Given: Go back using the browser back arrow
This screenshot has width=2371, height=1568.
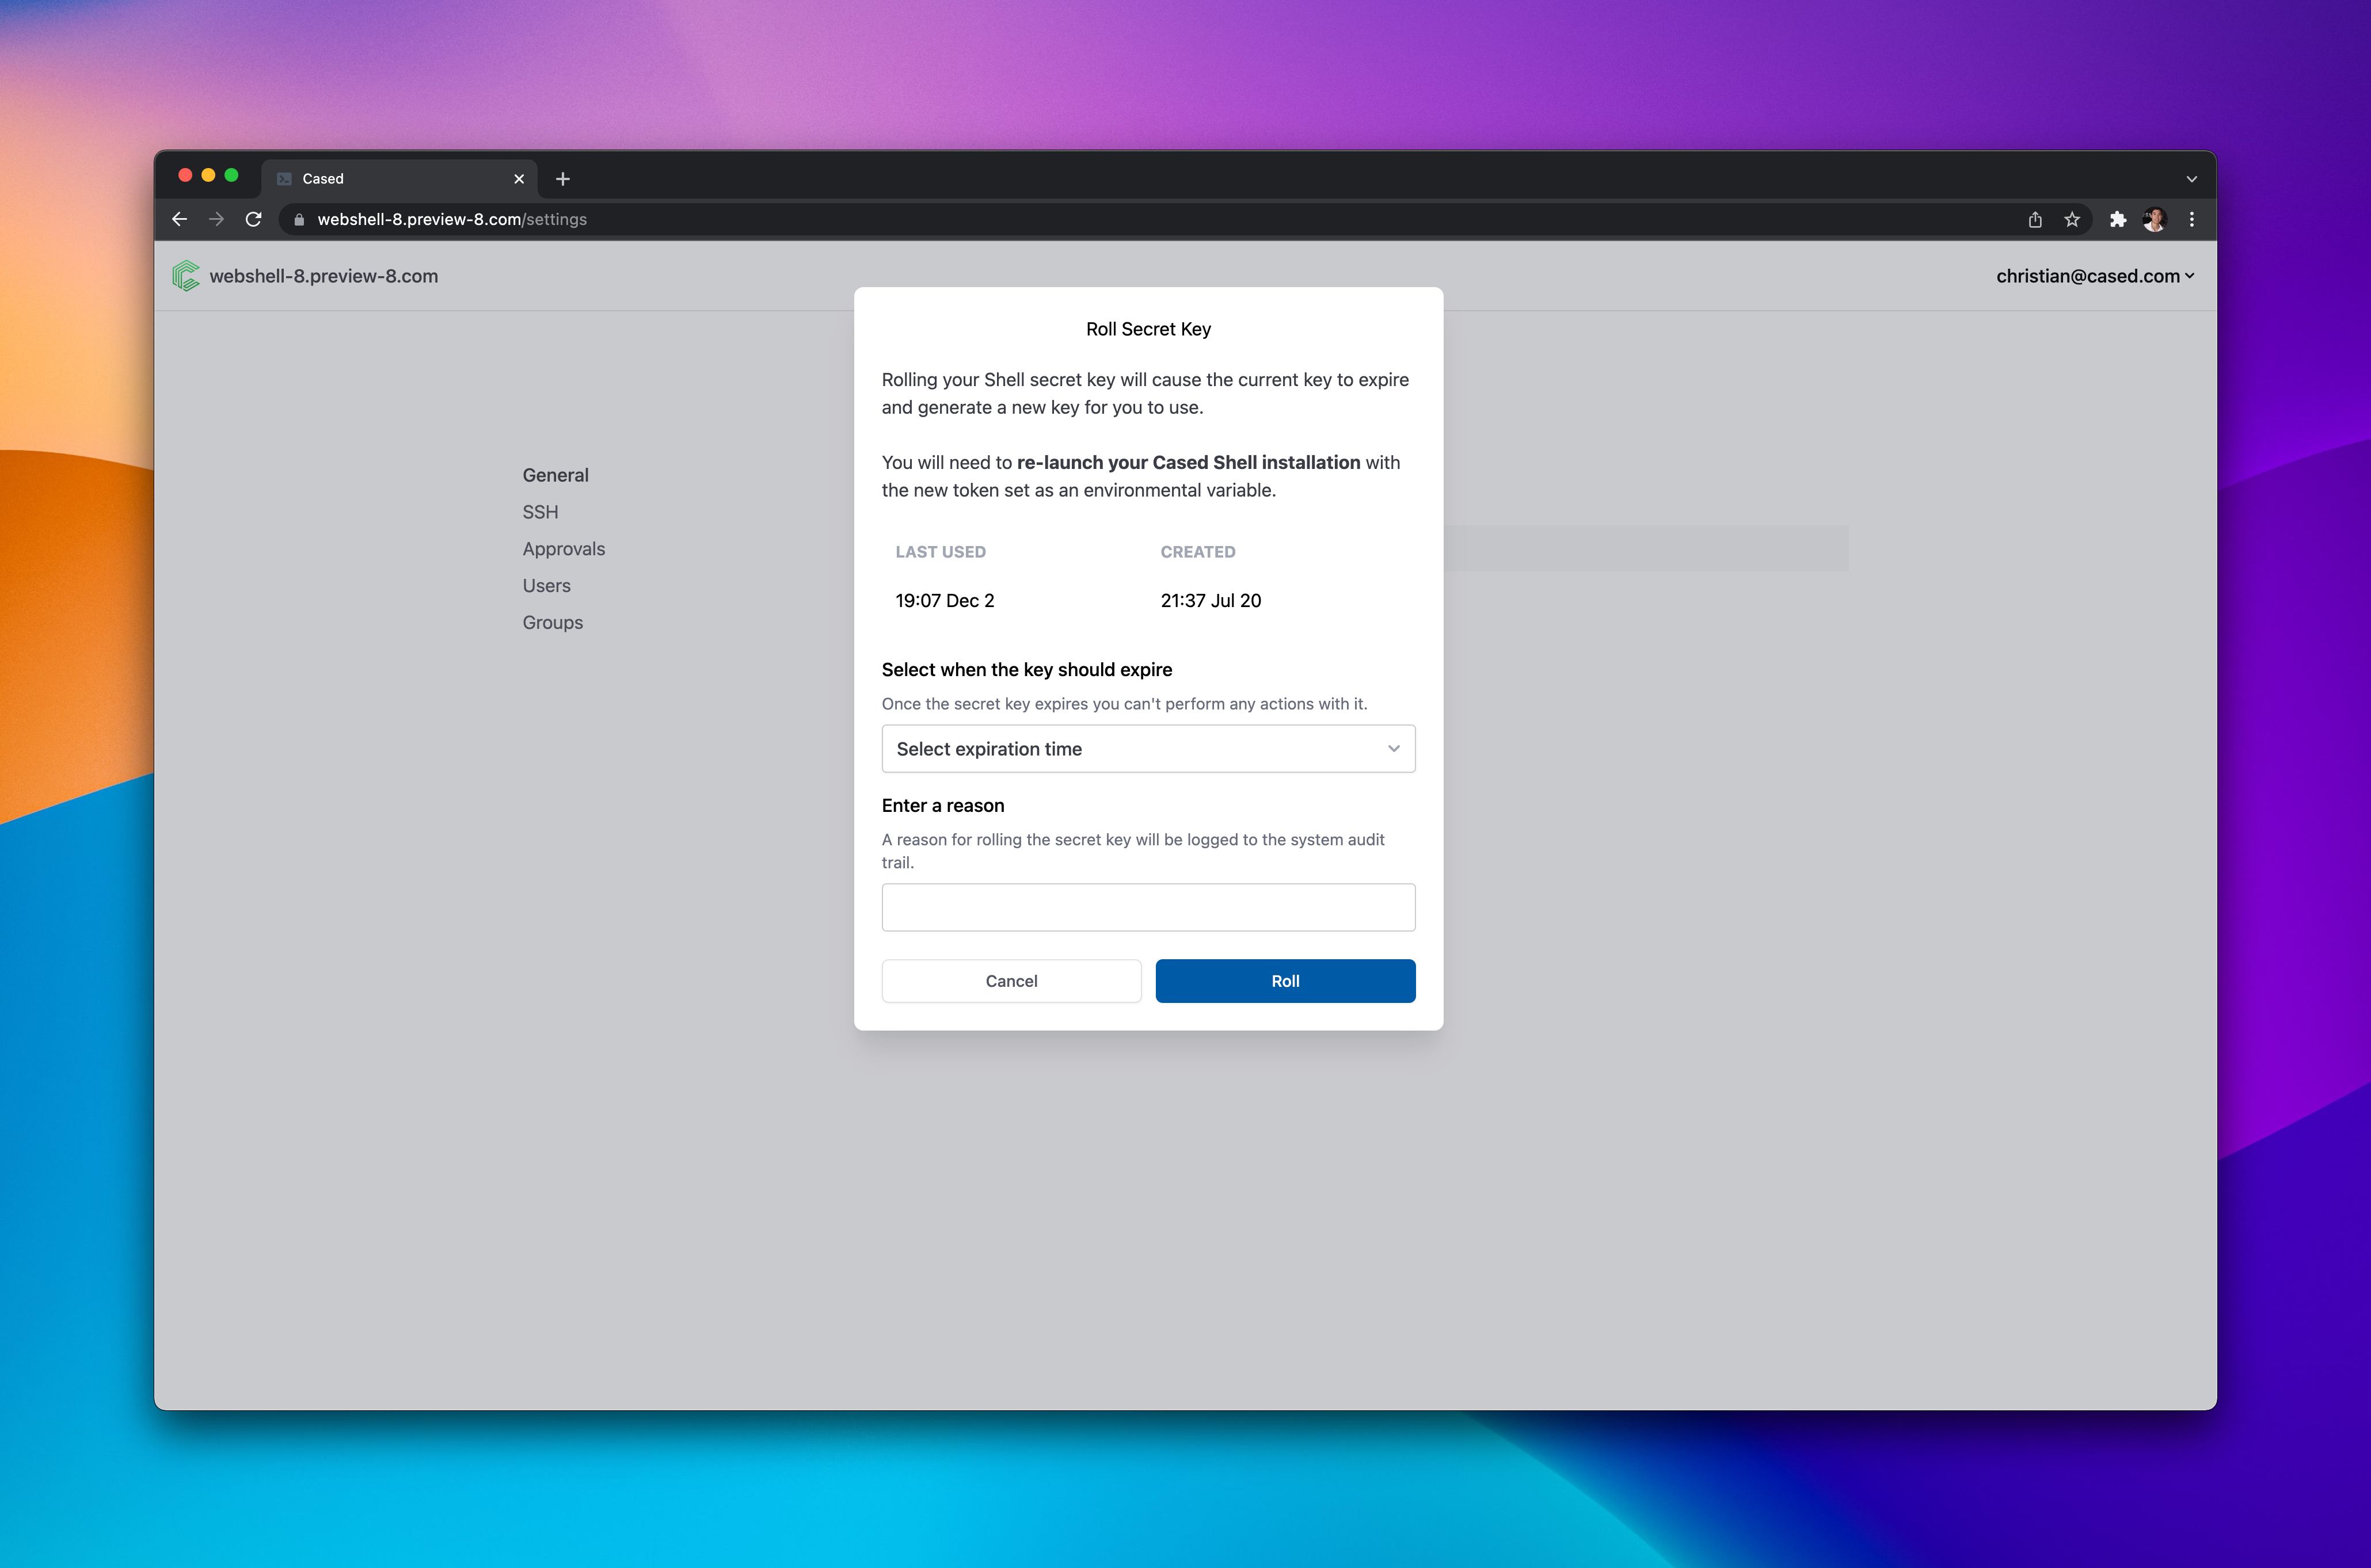Looking at the screenshot, I should point(180,219).
